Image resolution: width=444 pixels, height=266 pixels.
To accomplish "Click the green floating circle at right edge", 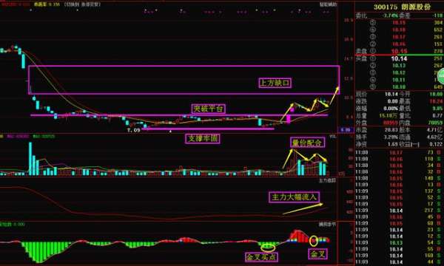I will [441, 76].
